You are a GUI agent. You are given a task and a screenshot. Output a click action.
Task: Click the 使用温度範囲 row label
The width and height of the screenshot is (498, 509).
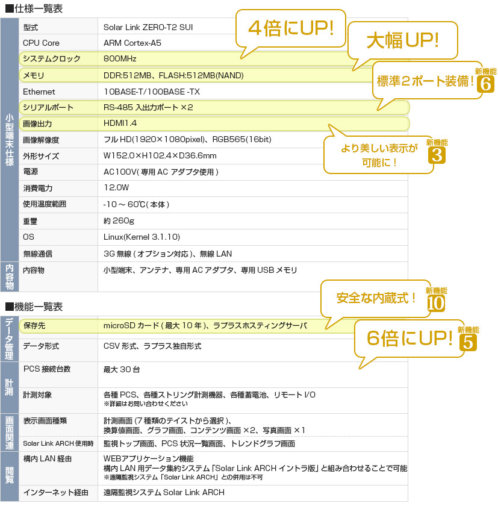45,204
